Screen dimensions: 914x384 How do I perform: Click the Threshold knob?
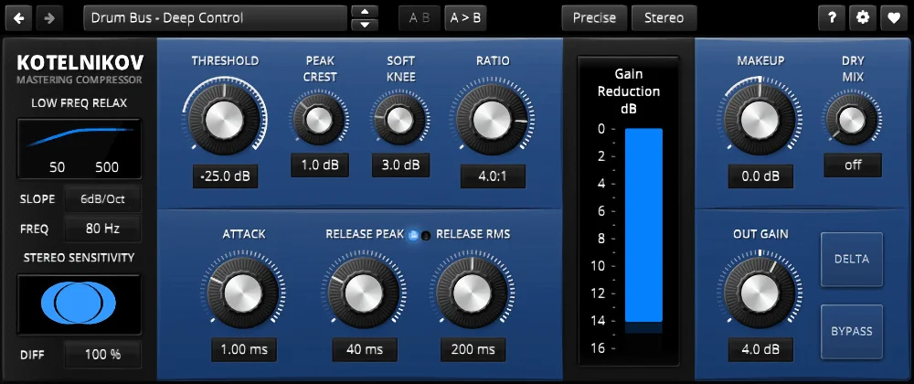coord(224,119)
